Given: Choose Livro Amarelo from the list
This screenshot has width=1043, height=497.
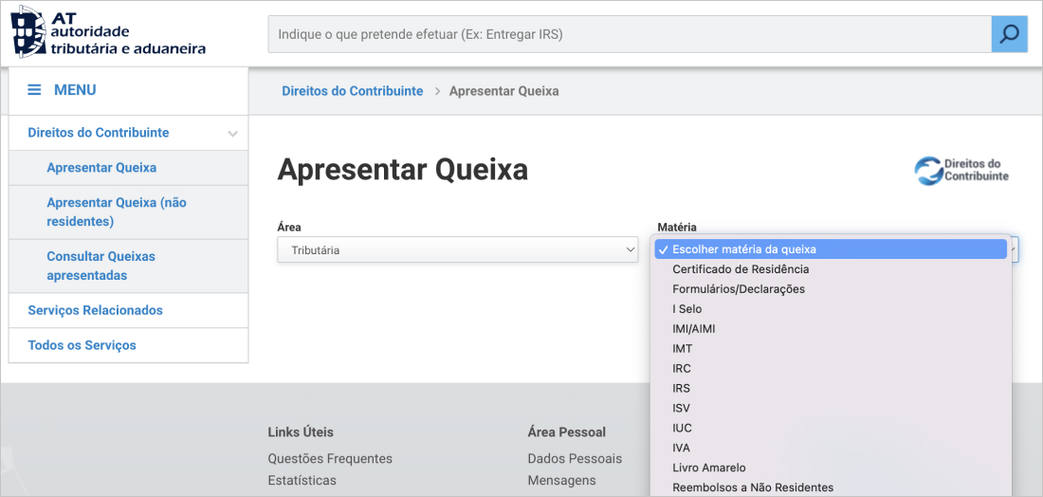Looking at the screenshot, I should point(708,468).
